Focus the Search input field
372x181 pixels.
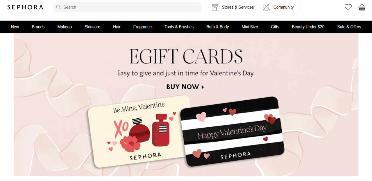128,7
